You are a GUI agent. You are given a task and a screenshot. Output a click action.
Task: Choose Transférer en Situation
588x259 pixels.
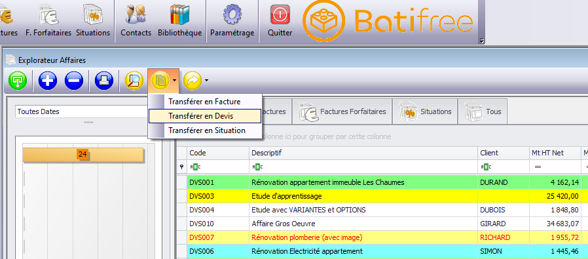click(204, 130)
